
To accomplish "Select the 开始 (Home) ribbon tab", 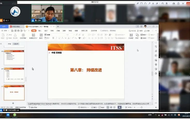I will [34, 31].
